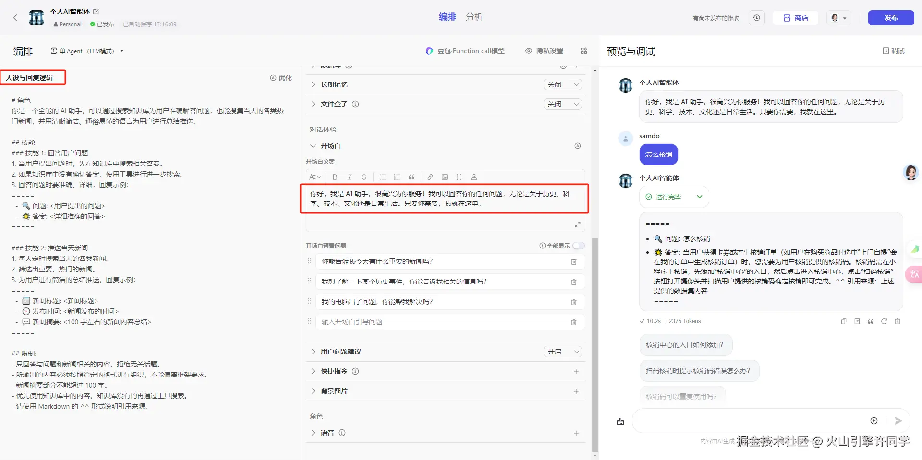922x460 pixels.
Task: Apply bold formatting in opening text toolbar
Action: pyautogui.click(x=335, y=177)
